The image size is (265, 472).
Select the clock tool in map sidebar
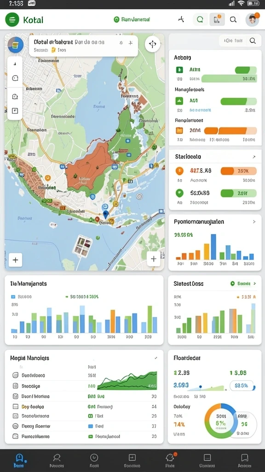15,96
